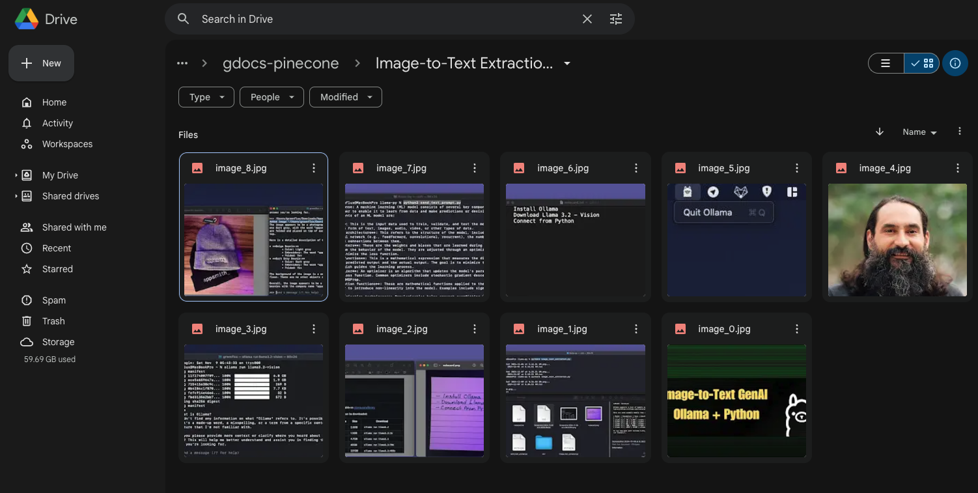This screenshot has height=493, width=978.
Task: Expand the Shared drives tree
Action: (x=16, y=196)
